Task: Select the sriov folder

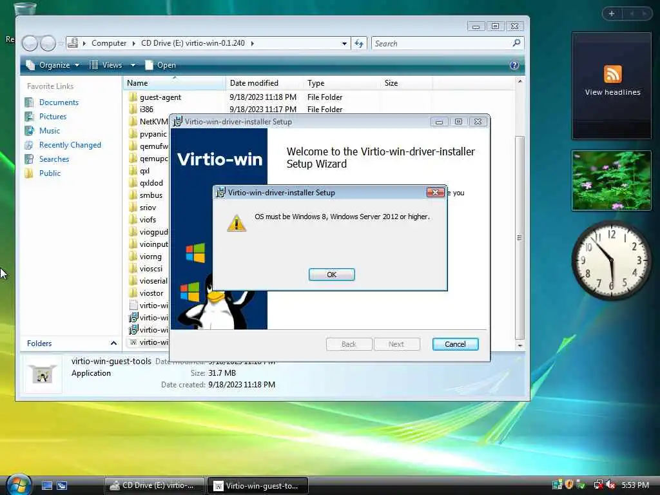Action: [148, 208]
